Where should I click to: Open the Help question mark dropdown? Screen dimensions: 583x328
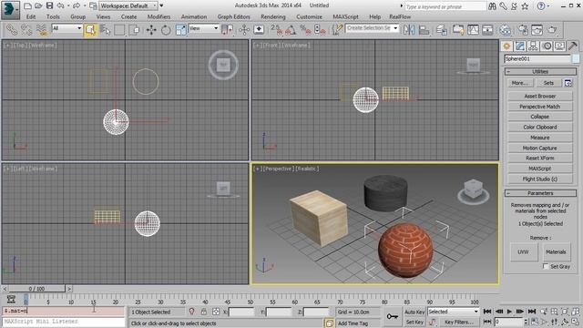(x=543, y=6)
